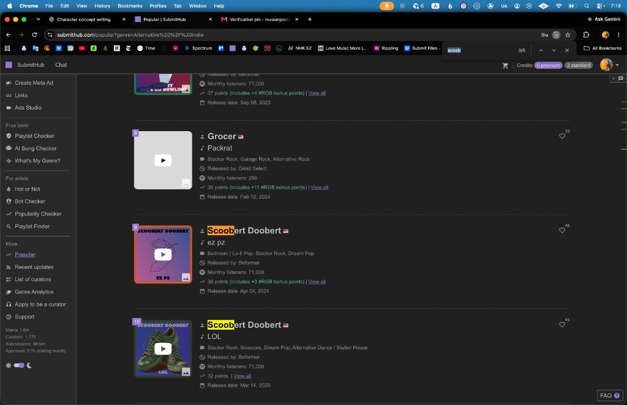
Task: Open Apply to be a curator
Action: [40, 304]
